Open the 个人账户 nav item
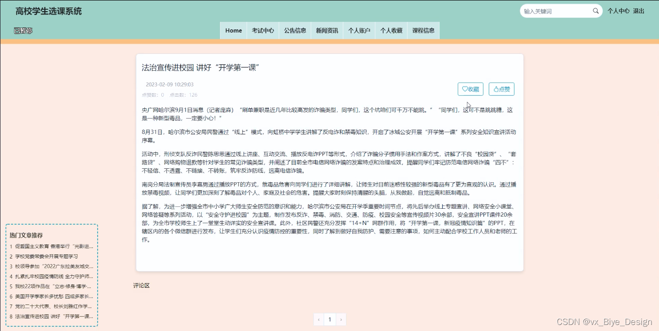This screenshot has height=331, width=659. pos(359,31)
